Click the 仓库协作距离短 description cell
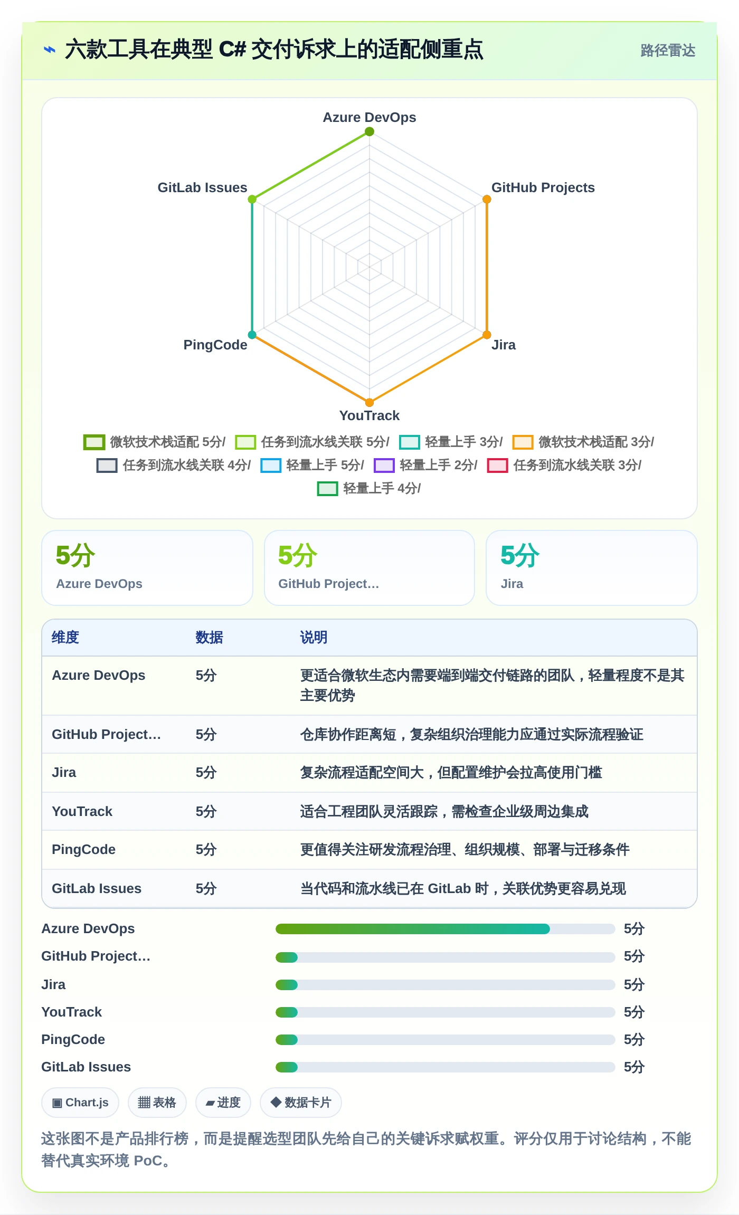 click(x=471, y=735)
